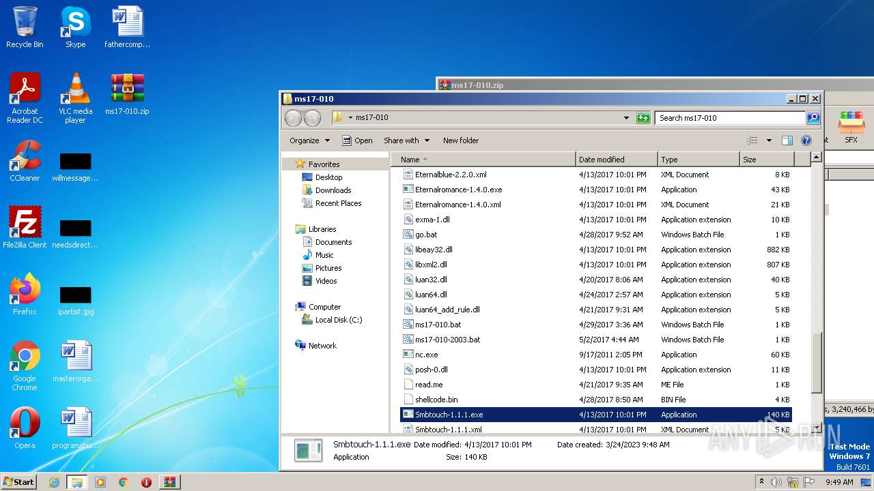Open programsbu Word document icon
The image size is (874, 491).
tap(75, 428)
